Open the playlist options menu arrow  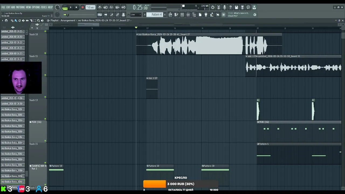pos(2,20)
